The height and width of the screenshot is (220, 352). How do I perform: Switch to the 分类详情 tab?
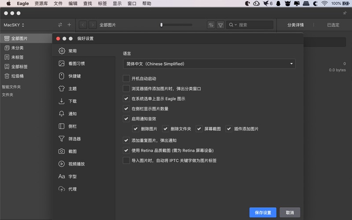pyautogui.click(x=295, y=25)
